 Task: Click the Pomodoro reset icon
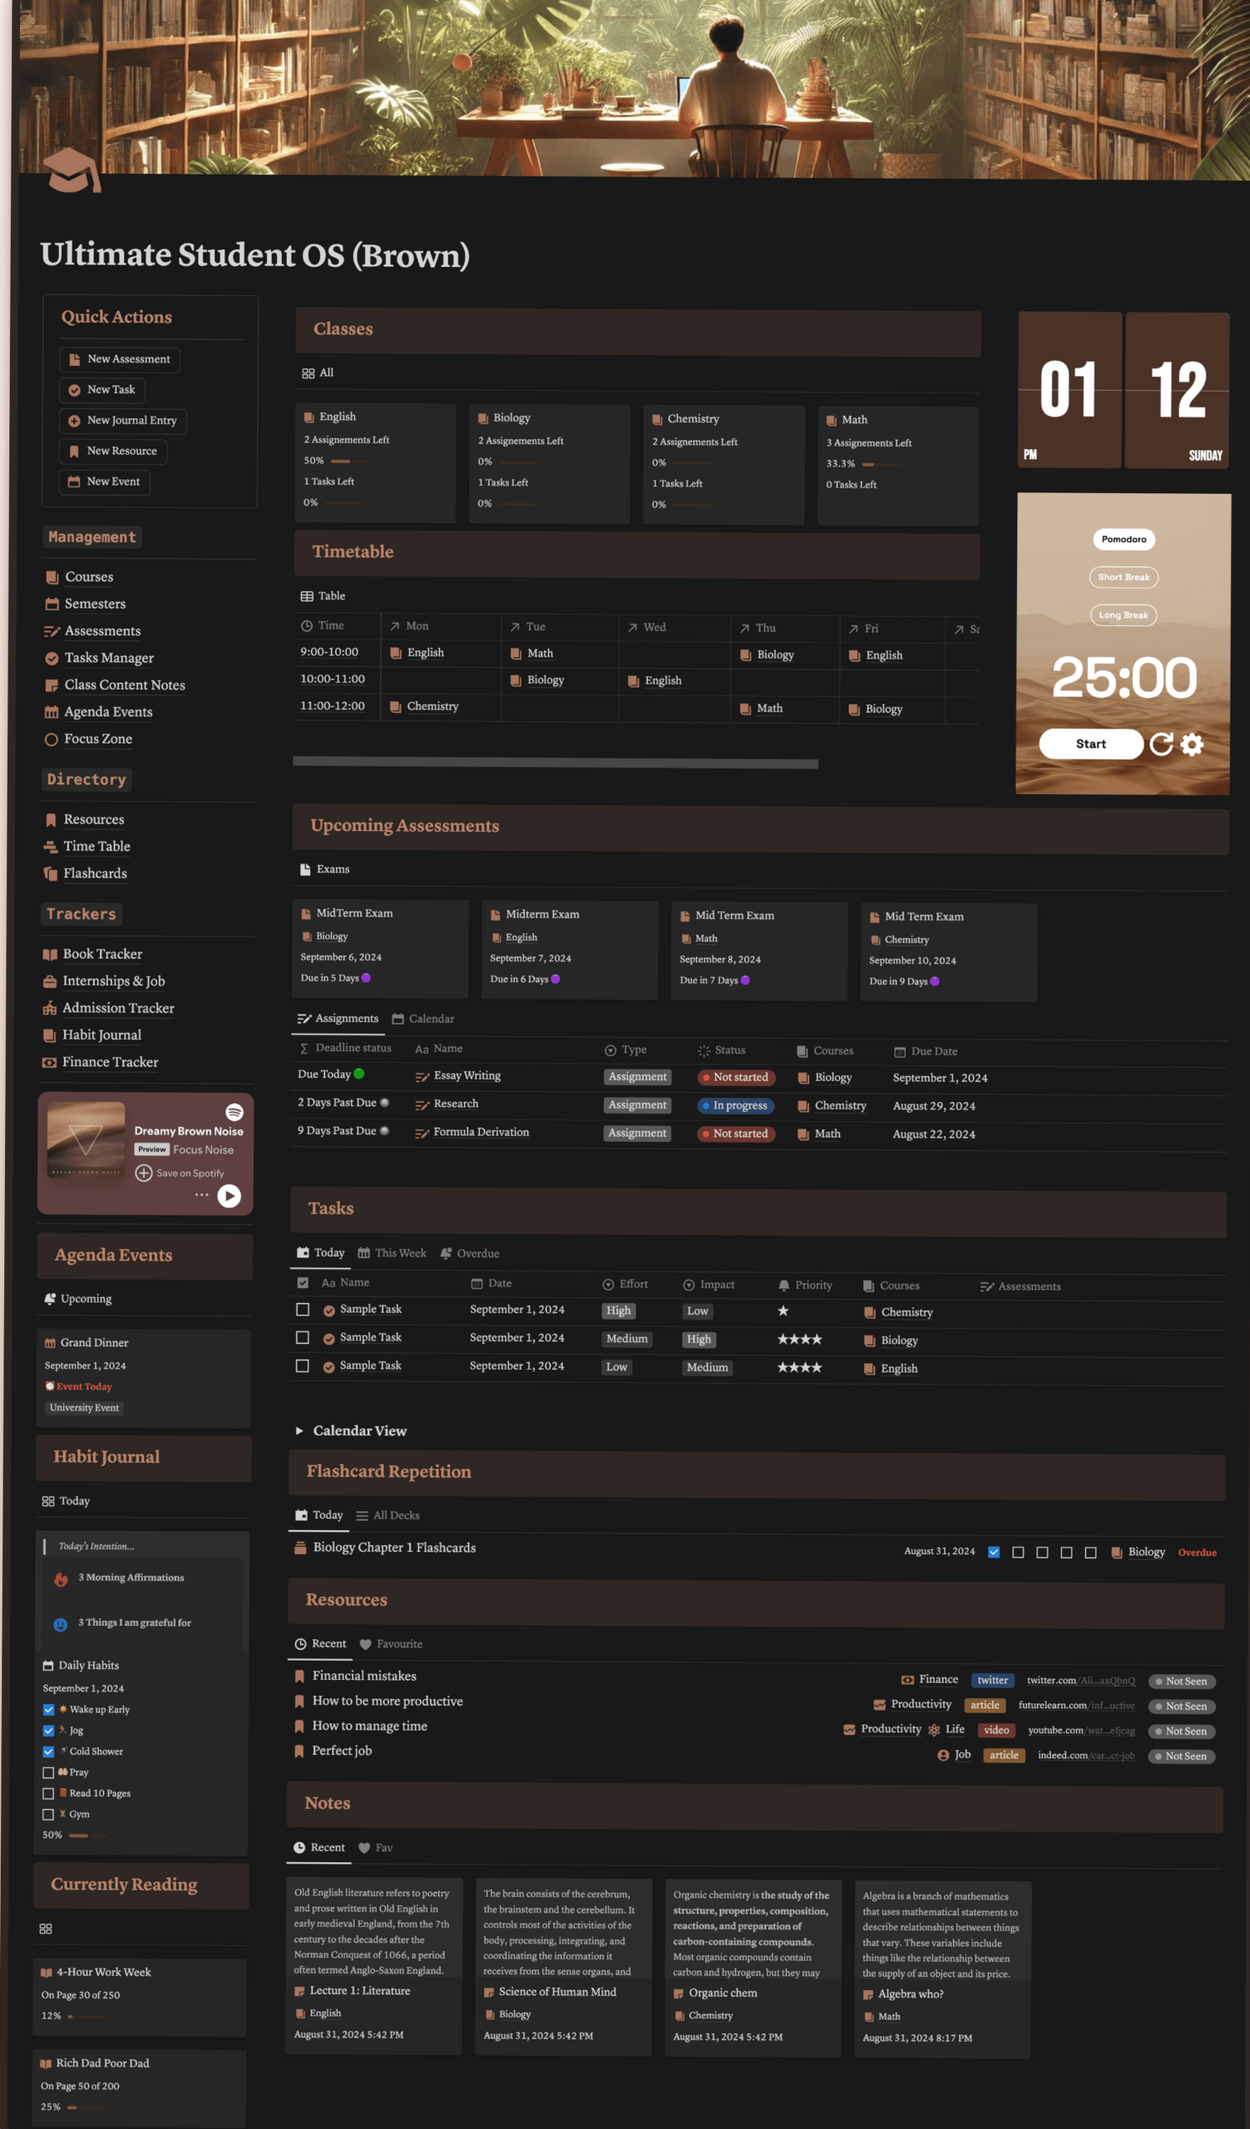[1161, 744]
